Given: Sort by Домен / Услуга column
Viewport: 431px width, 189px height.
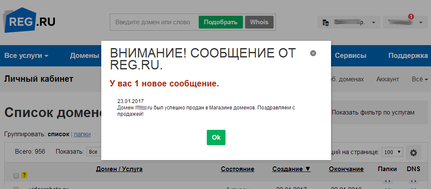Looking at the screenshot, I should pos(119,169).
